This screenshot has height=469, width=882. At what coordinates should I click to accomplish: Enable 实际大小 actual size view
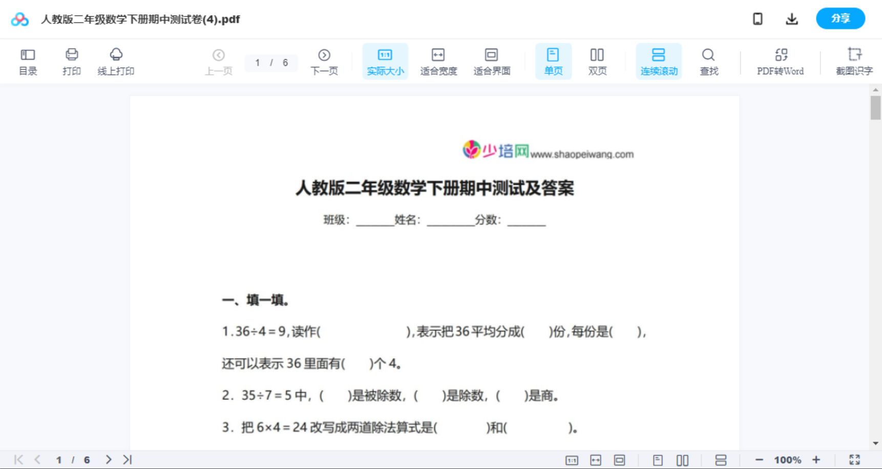click(x=385, y=61)
